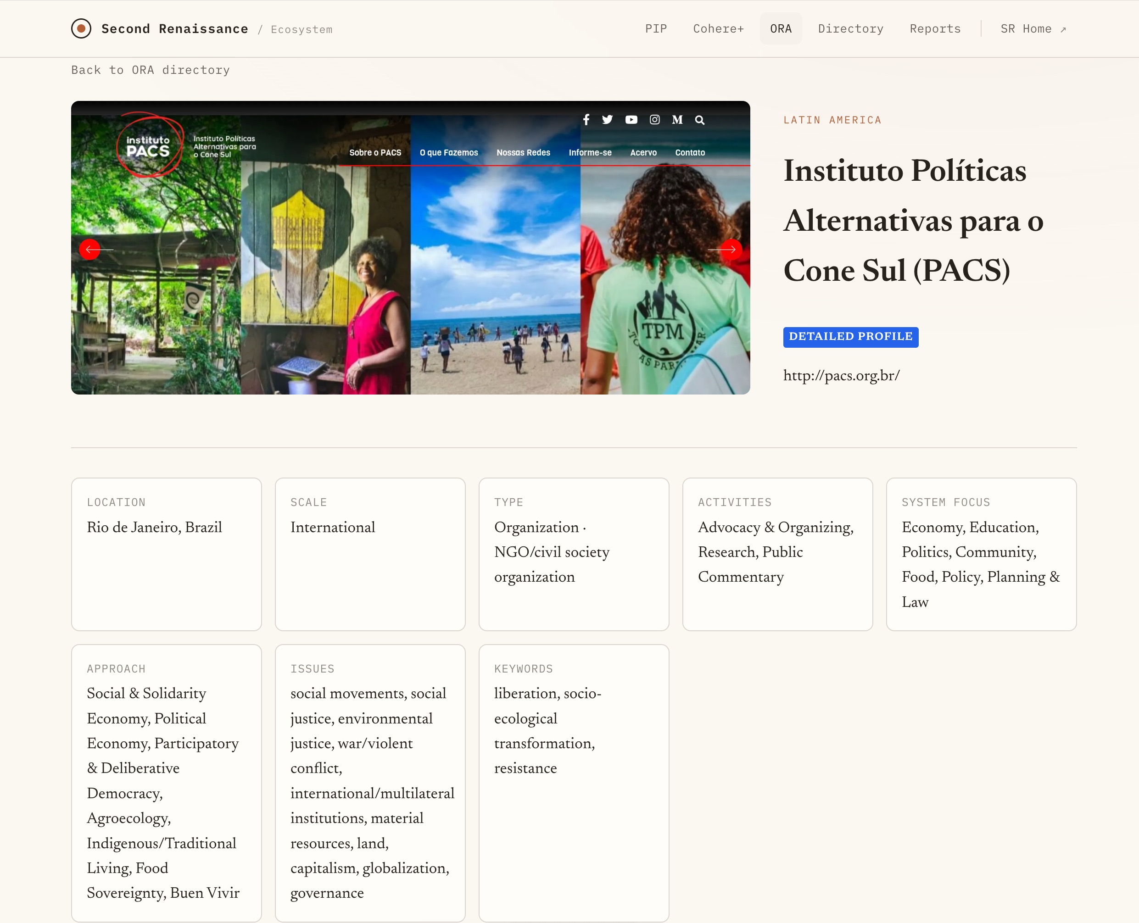Screen dimensions: 1139x923
Task: Click the magnifier search icon in the preview
Action: [x=700, y=120]
